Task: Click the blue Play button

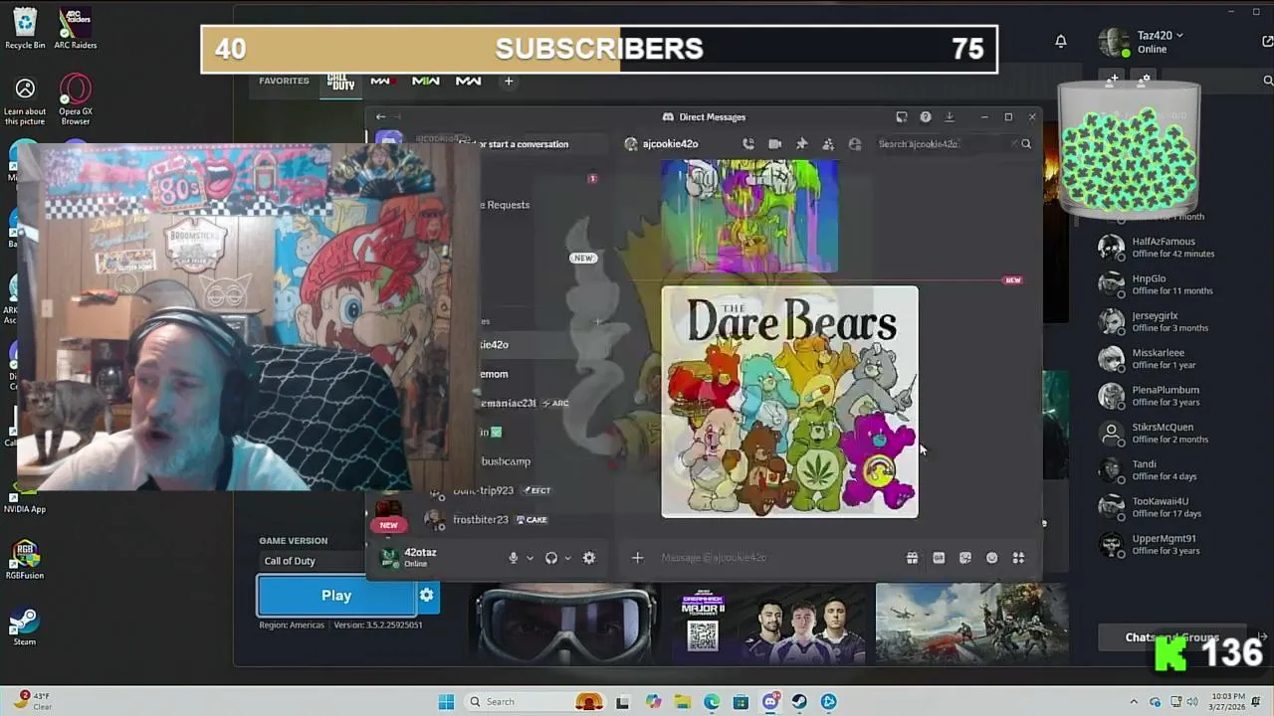Action: point(336,596)
